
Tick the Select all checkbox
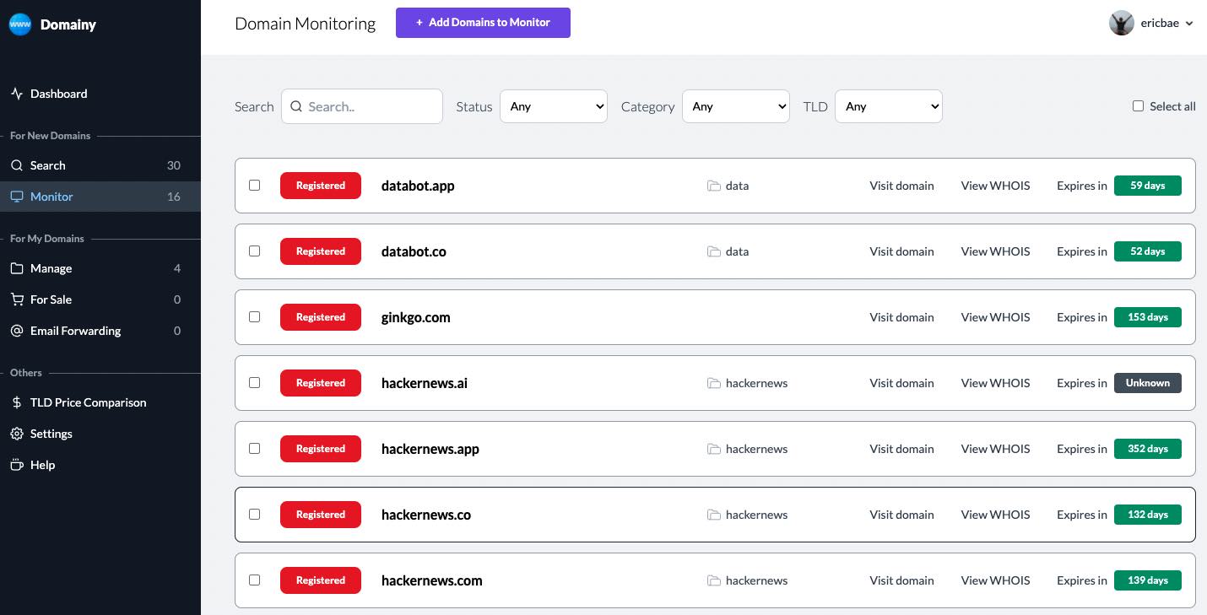pyautogui.click(x=1138, y=106)
